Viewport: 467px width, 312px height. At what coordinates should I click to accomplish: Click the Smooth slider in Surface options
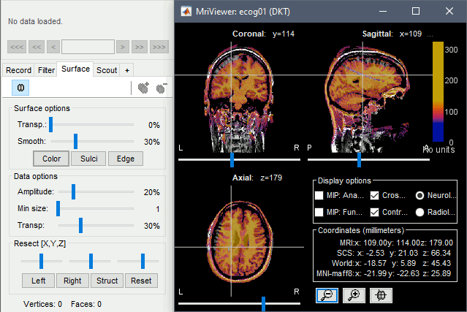75,141
